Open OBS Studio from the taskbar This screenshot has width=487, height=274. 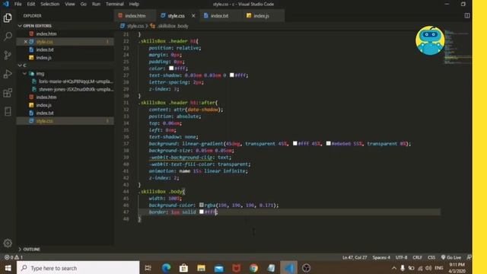306,268
